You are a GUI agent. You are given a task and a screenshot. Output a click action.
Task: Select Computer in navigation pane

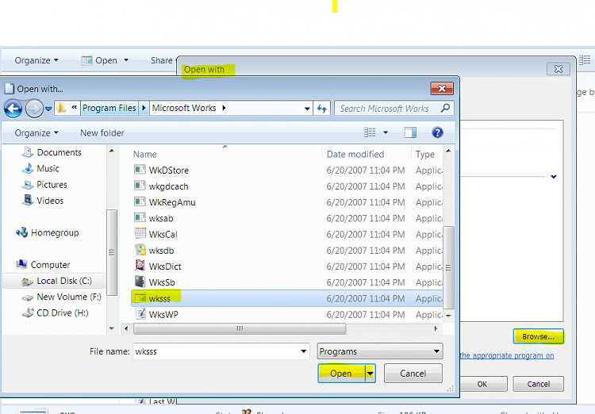coord(43,264)
